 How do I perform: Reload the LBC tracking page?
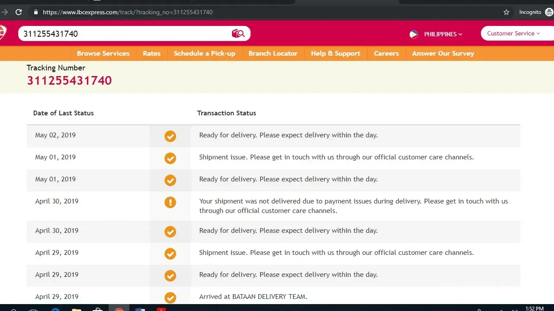(x=19, y=12)
